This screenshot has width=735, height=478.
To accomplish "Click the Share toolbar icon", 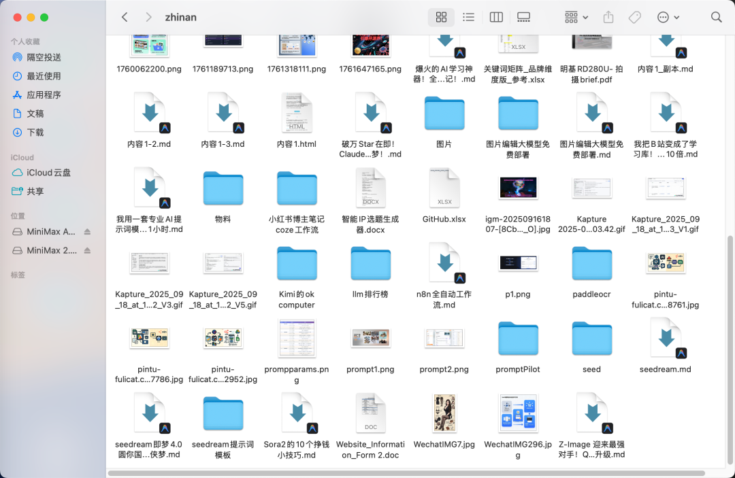I will pyautogui.click(x=608, y=17).
